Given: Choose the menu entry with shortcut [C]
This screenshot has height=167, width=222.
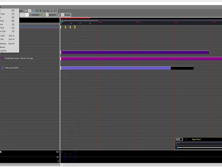Looking at the screenshot, I should pyautogui.click(x=9, y=28).
